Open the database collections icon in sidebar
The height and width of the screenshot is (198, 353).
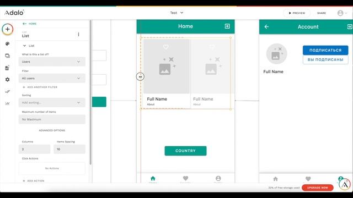tap(7, 68)
